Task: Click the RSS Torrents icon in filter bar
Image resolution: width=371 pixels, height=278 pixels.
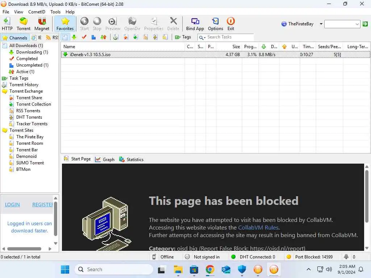Action: click(145, 37)
